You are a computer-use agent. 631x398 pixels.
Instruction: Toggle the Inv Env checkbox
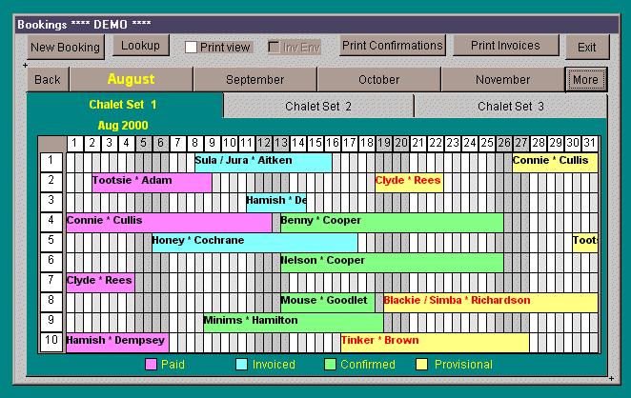click(275, 47)
